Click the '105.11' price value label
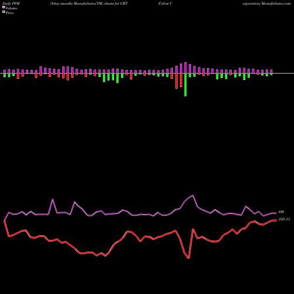 [284, 219]
